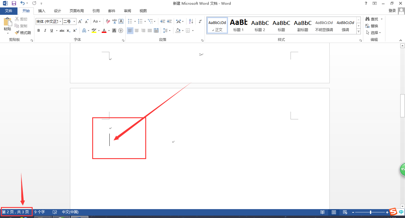The image size is (405, 218).
Task: Switch to the 引用 References tab
Action: (96, 11)
